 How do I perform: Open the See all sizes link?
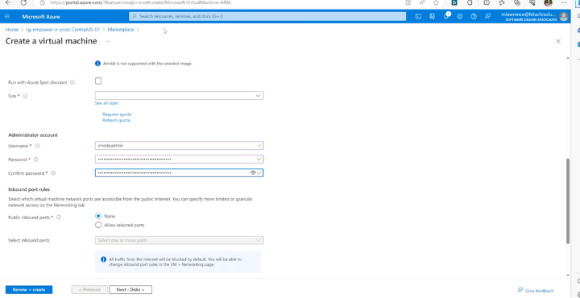pyautogui.click(x=106, y=103)
